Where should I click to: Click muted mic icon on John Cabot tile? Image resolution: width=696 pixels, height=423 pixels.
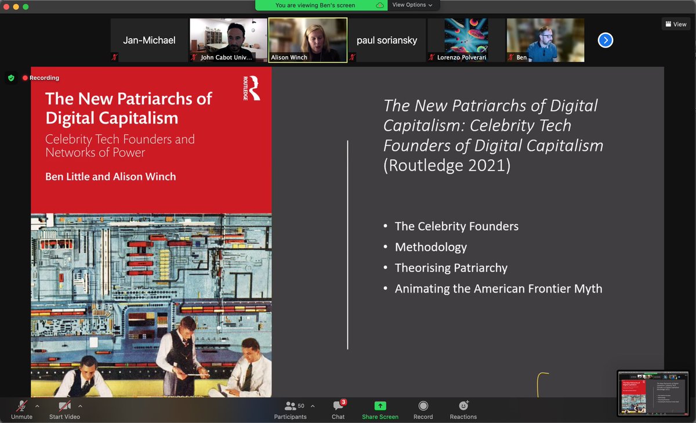195,57
